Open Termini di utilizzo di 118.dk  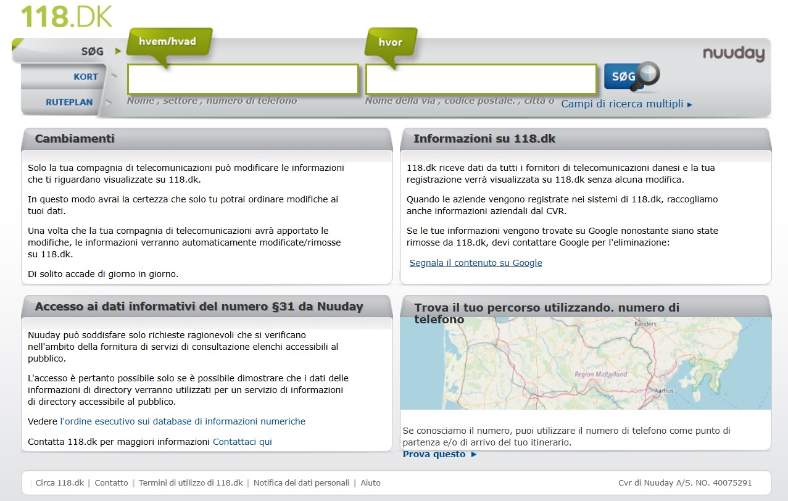[191, 483]
